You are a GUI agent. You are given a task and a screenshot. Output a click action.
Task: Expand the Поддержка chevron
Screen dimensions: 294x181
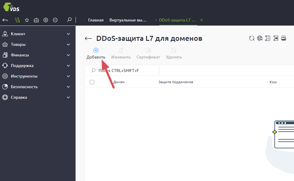[68, 66]
